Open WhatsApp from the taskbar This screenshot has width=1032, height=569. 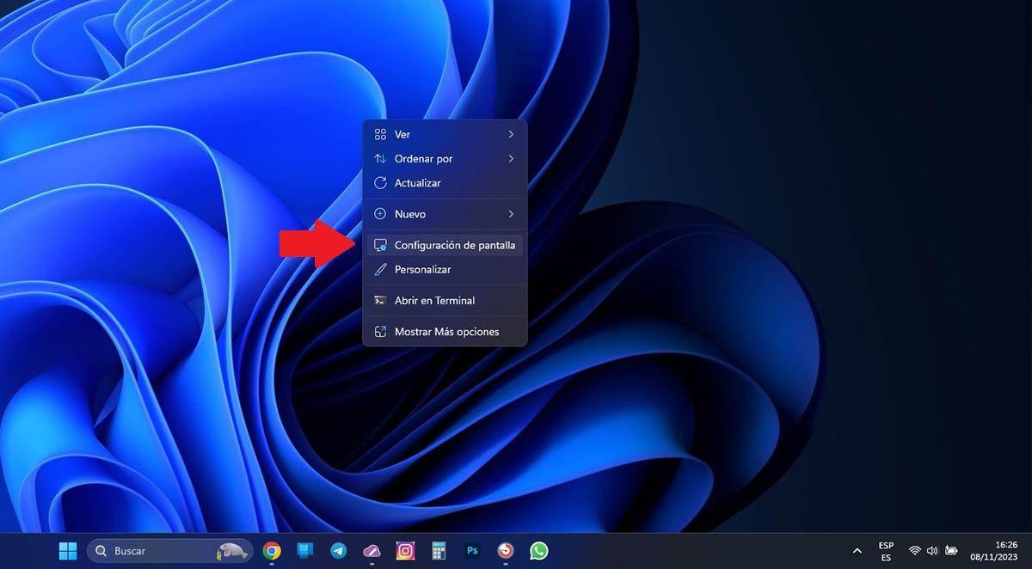coord(538,550)
